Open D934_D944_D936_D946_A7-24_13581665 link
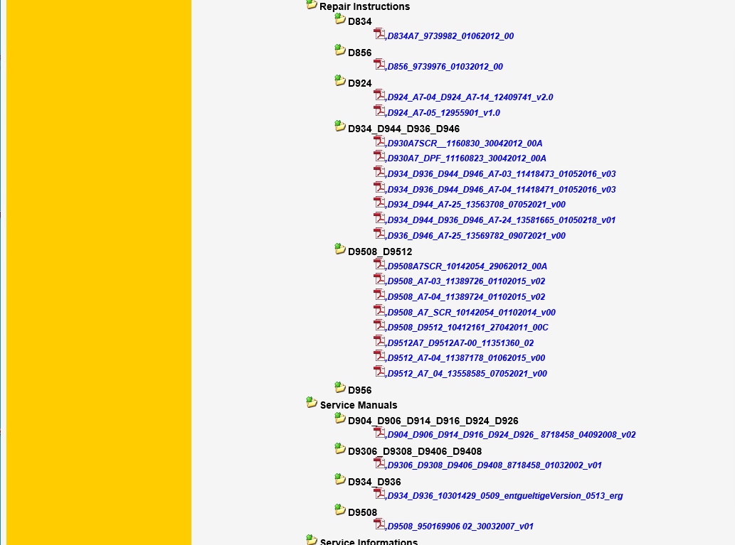 (x=501, y=220)
